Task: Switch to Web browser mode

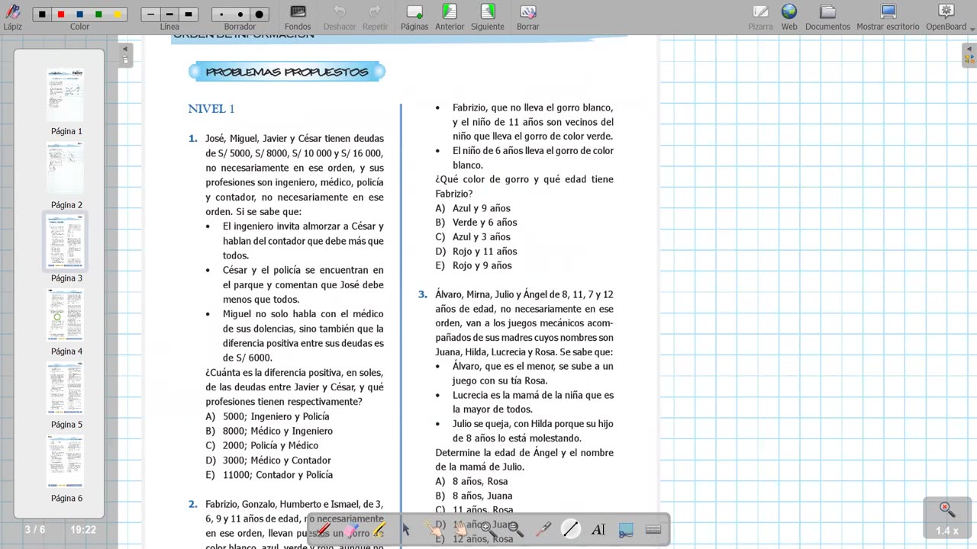Action: (x=789, y=16)
